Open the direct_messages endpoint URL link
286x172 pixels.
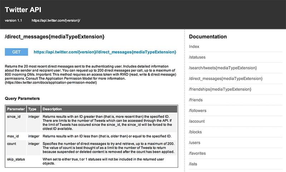105,52
